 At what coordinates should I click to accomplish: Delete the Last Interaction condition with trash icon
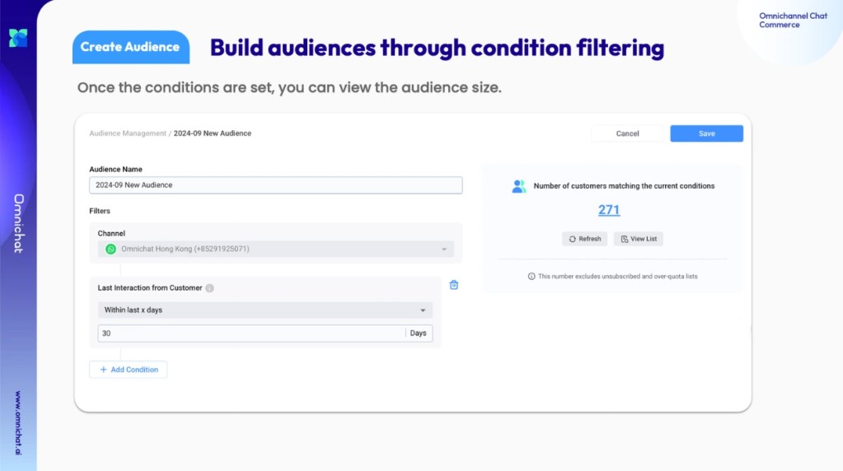click(x=454, y=285)
